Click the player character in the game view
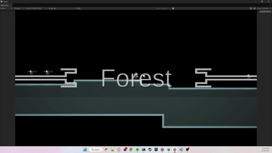This screenshot has height=153, width=272. pyautogui.click(x=136, y=76)
